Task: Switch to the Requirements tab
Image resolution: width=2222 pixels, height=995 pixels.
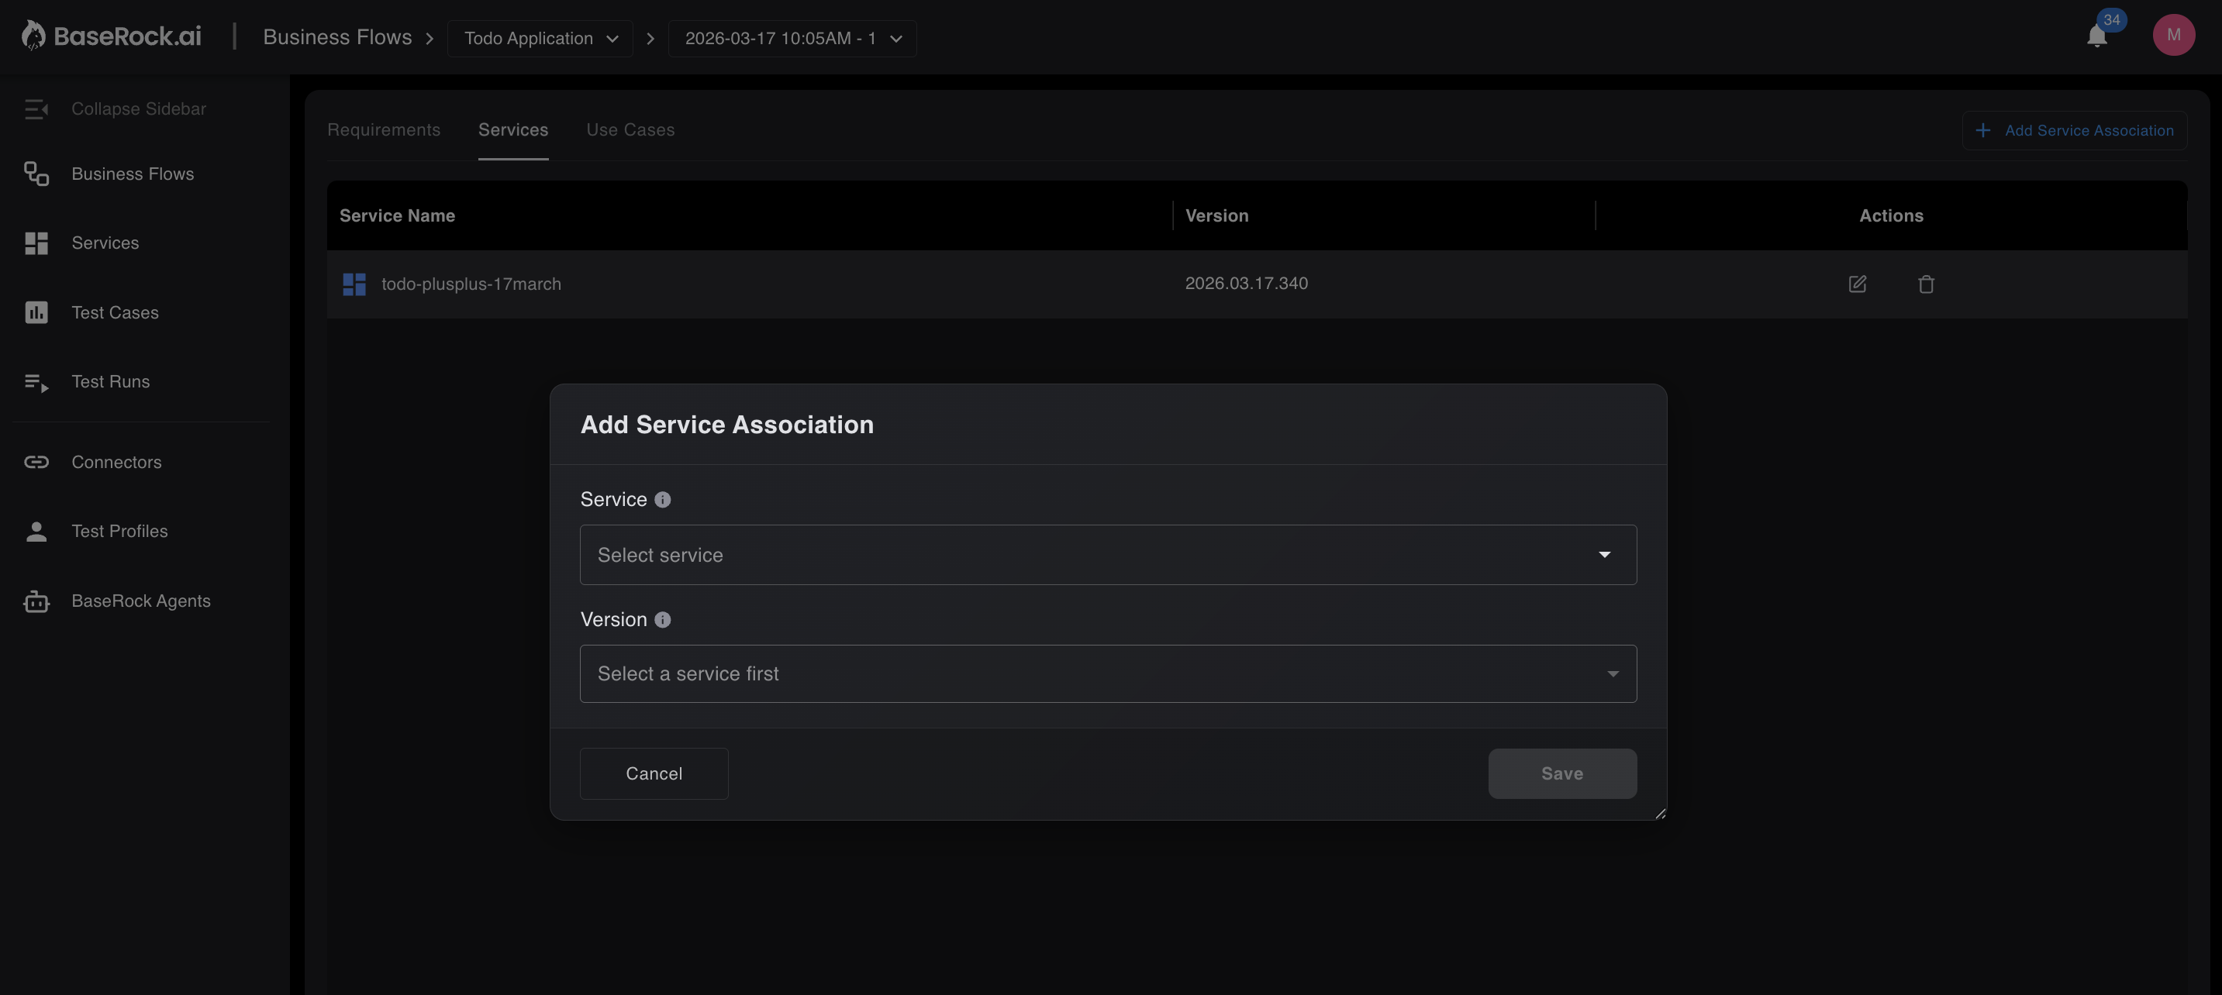Action: [383, 130]
